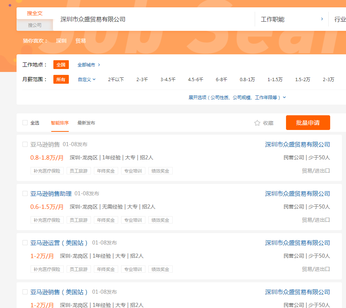
Task: Expand 展开选项 filter options
Action: coord(237,97)
